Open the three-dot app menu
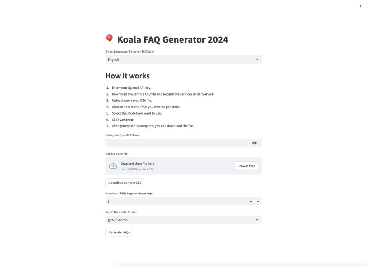This screenshot has width=367, height=266. [x=360, y=7]
